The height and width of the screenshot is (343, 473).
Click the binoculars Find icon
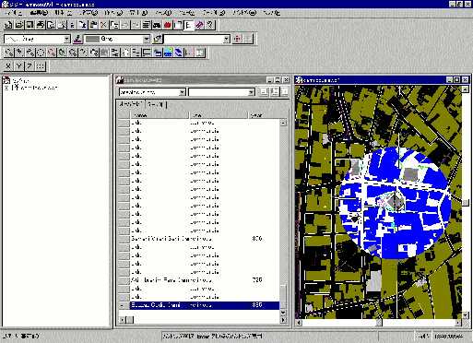point(157,25)
